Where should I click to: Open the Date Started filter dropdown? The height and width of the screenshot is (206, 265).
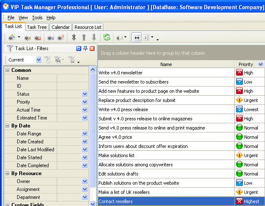[x=85, y=158]
